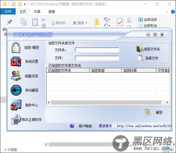This screenshot has width=176, height=153.
Task: Click Explorer 全部选择 label
Action: 150,20
